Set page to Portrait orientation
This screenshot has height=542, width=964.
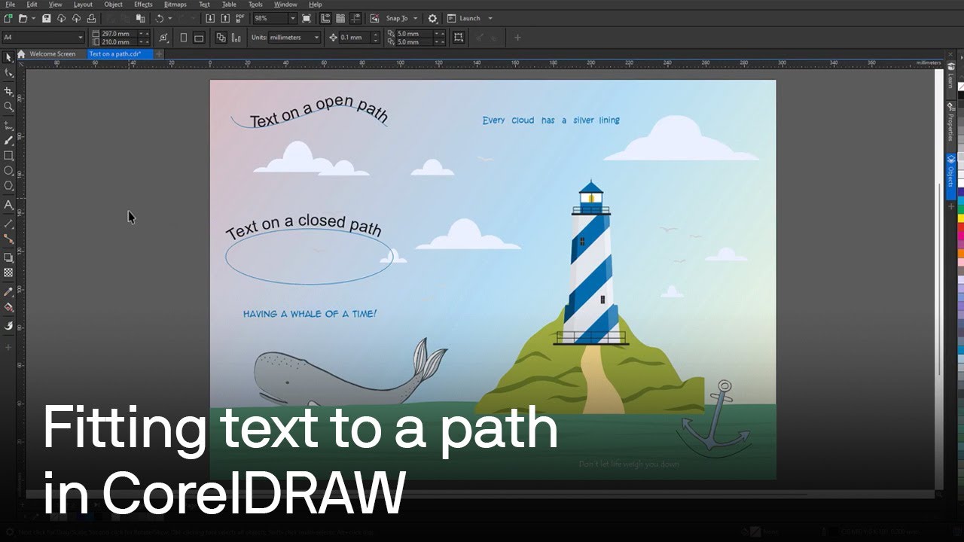point(184,37)
